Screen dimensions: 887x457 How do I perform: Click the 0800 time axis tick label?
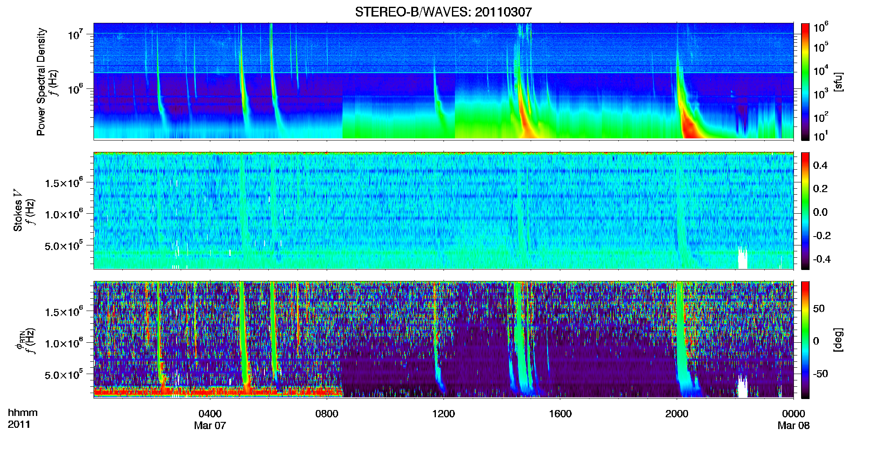pos(327,413)
